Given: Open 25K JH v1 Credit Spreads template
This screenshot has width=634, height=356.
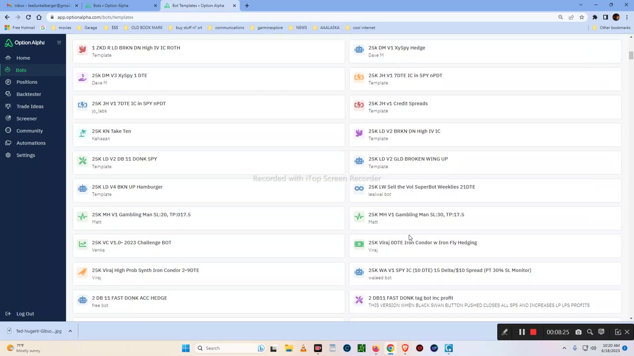Looking at the screenshot, I should 485,107.
